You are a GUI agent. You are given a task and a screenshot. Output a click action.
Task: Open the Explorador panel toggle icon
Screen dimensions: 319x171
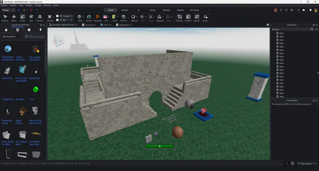[x=179, y=18]
